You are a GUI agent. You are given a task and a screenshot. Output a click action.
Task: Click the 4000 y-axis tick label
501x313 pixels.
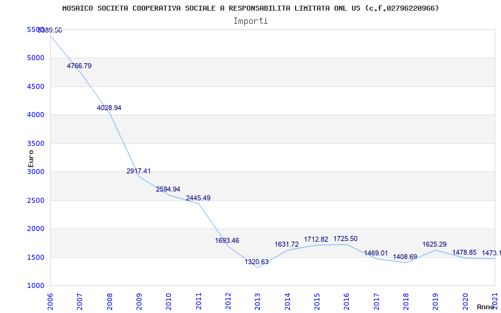click(x=36, y=115)
